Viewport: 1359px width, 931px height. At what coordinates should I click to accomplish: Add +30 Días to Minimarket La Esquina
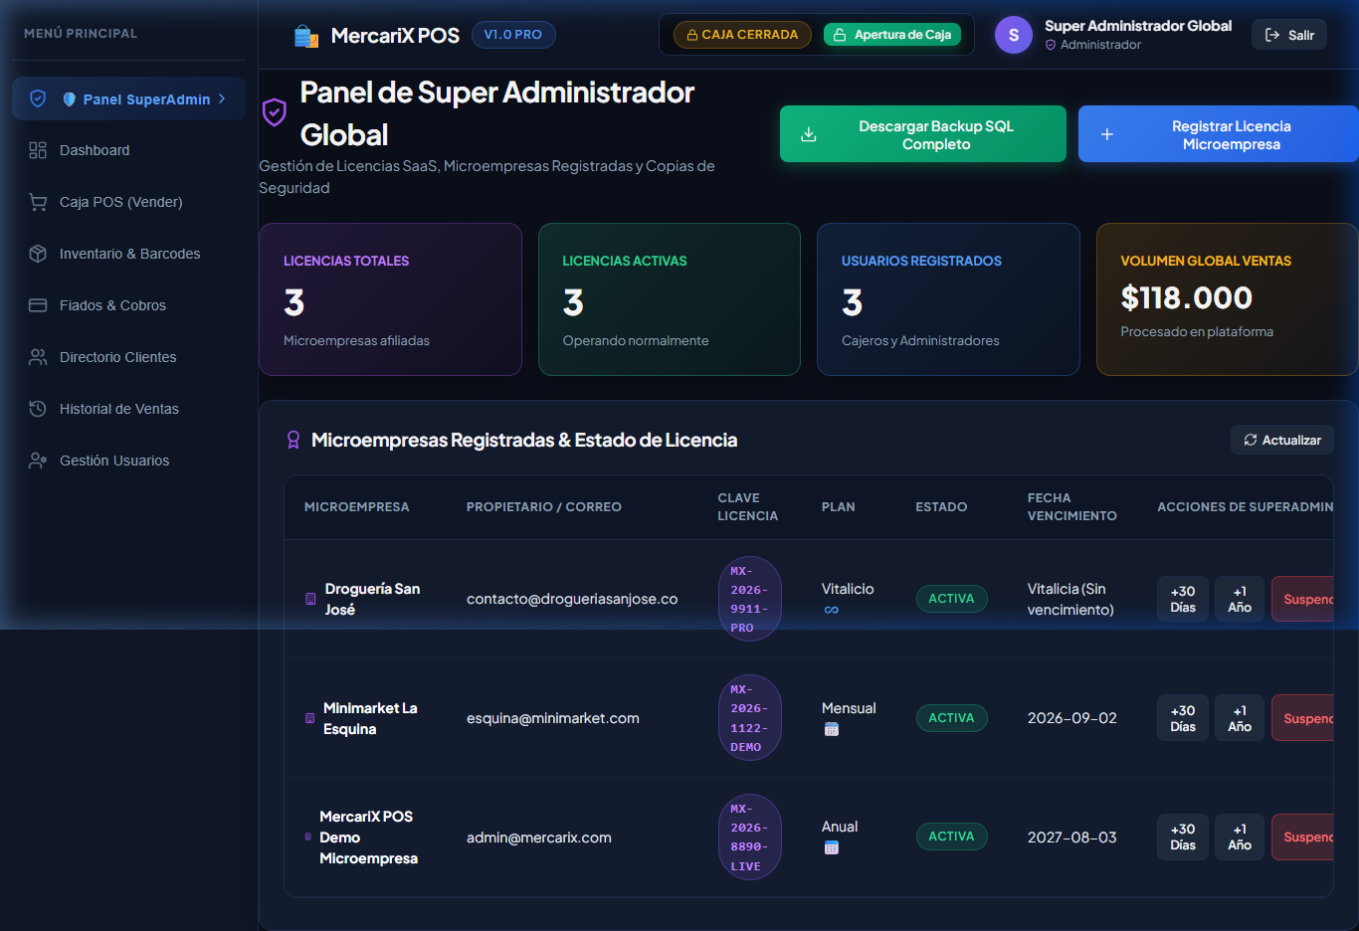click(x=1183, y=718)
